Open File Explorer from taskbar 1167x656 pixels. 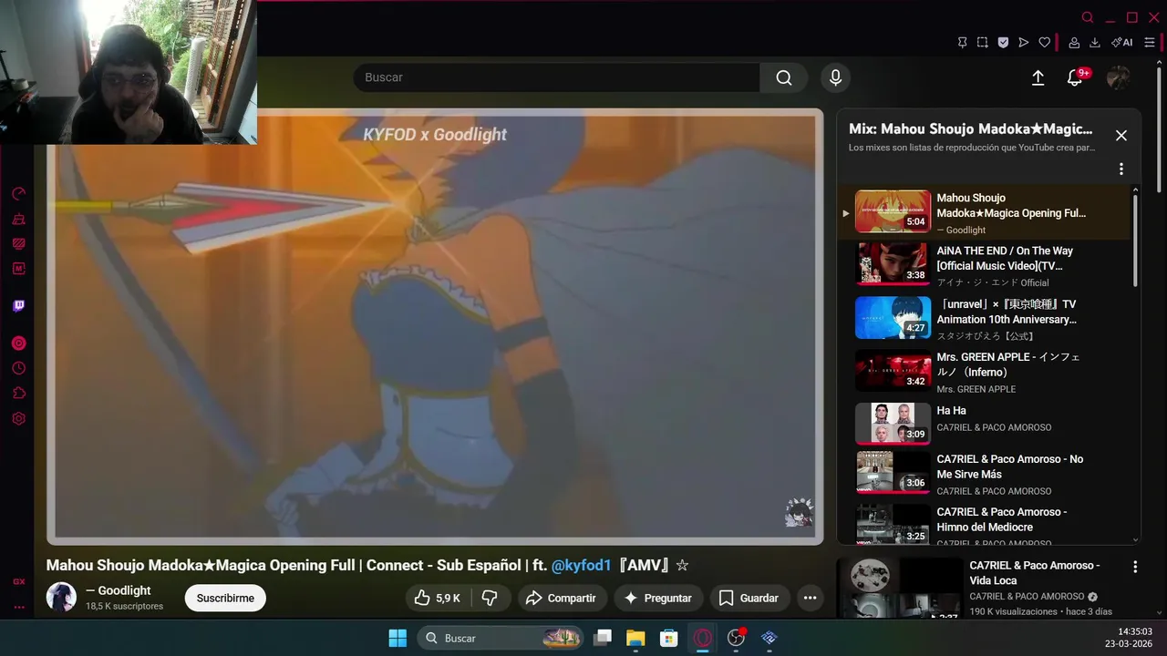pyautogui.click(x=635, y=638)
